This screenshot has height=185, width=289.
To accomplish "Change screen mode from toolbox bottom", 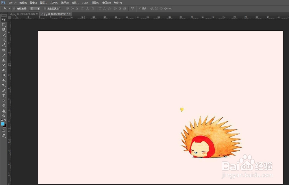I will (x=3, y=136).
